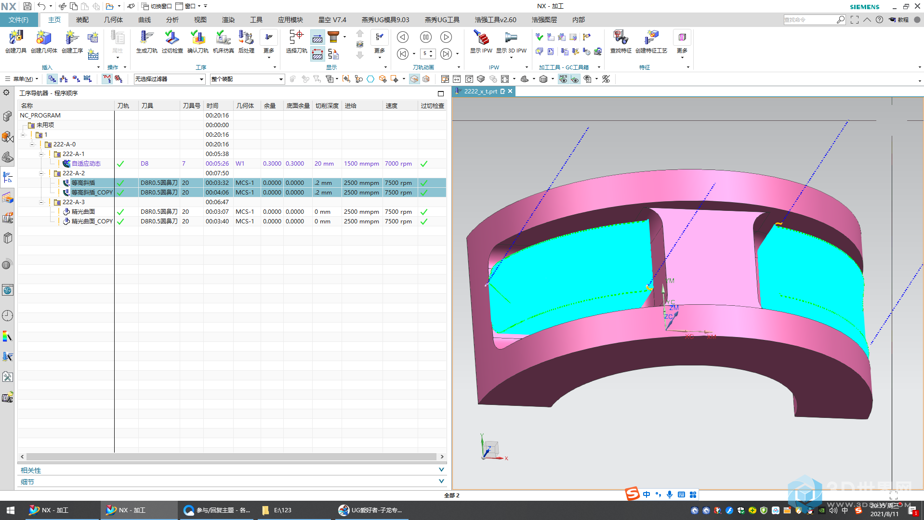Pause the tool path animation
The width and height of the screenshot is (924, 520).
[x=426, y=37]
